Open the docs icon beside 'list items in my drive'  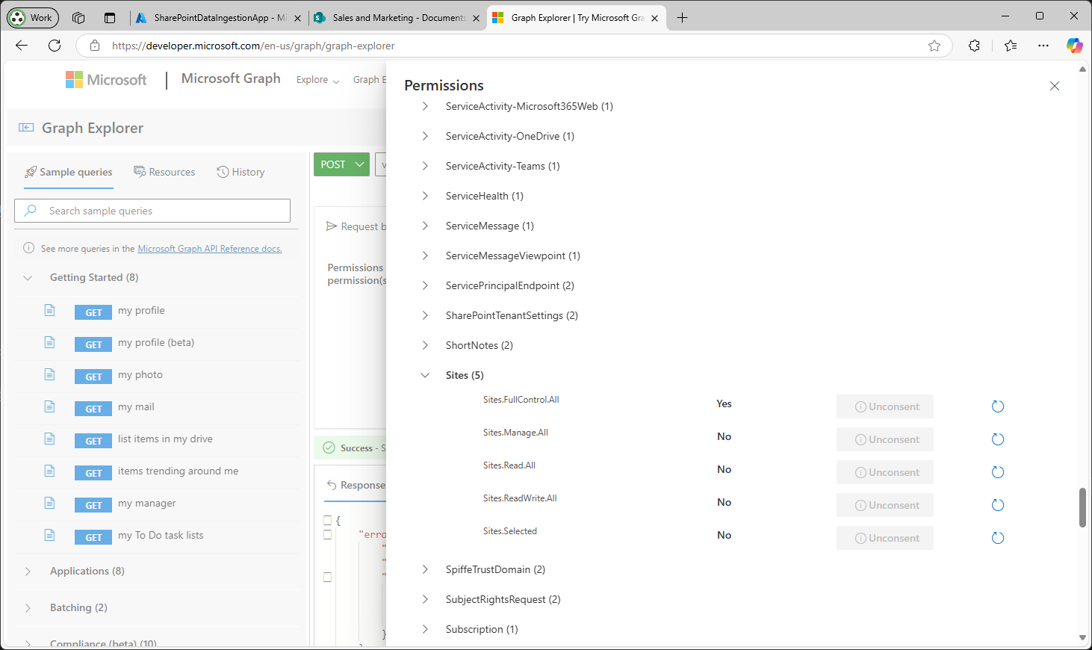[49, 440]
